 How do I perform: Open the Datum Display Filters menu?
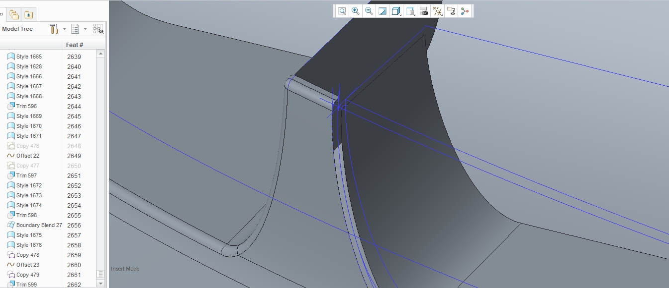pyautogui.click(x=437, y=11)
